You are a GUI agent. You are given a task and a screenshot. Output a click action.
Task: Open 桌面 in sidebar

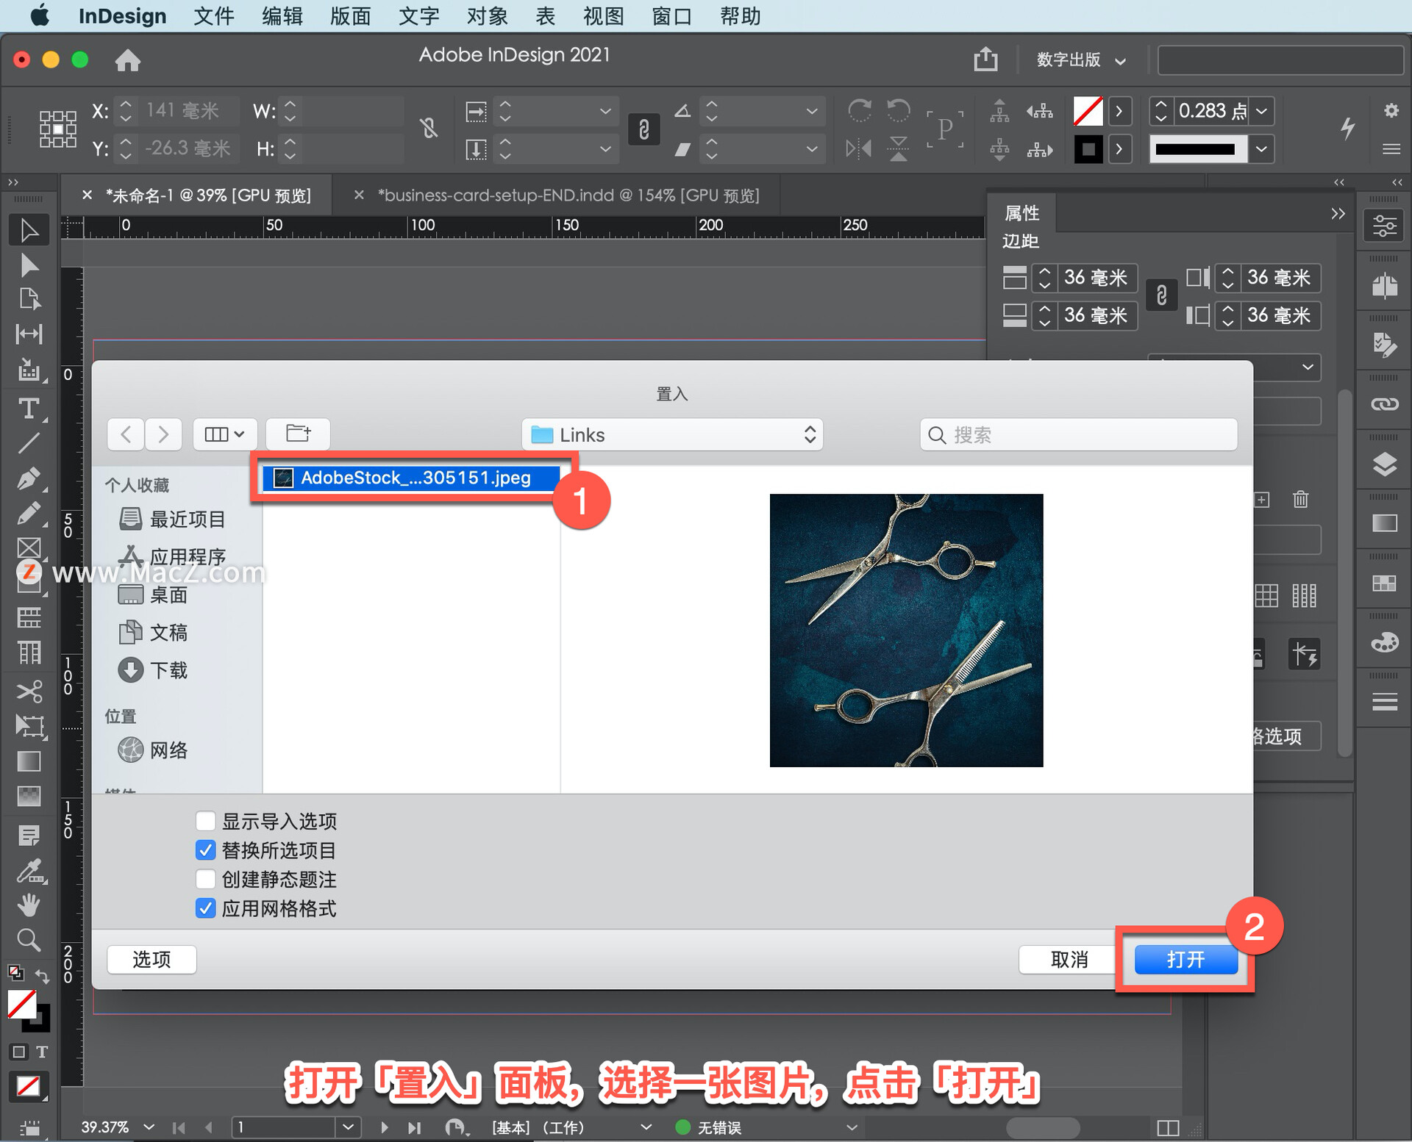(x=154, y=595)
